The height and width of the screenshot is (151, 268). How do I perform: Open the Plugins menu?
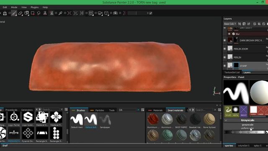pyautogui.click(x=34, y=8)
